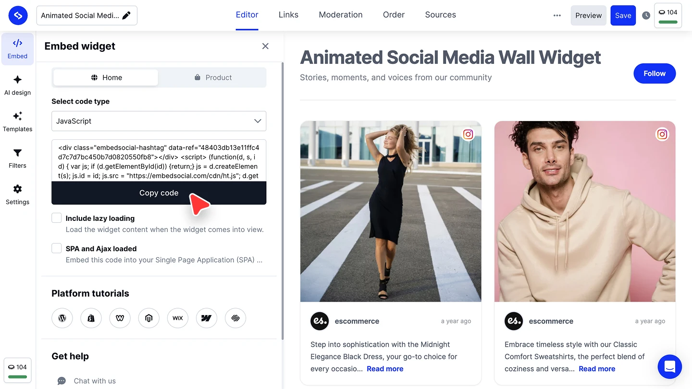Open the three-dots more options menu
Screen dimensions: 692x389
click(557, 15)
